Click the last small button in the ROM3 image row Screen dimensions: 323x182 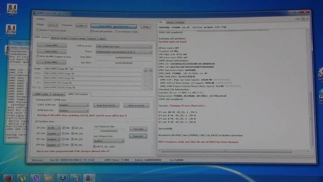point(151,79)
